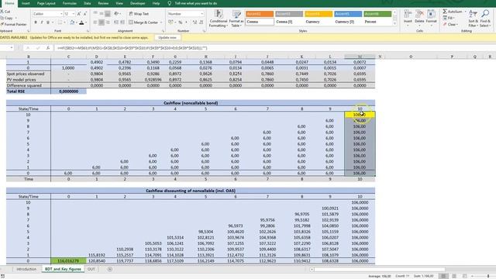Image resolution: width=496 pixels, height=279 pixels.
Task: Select column M header
Action: coord(360,57)
